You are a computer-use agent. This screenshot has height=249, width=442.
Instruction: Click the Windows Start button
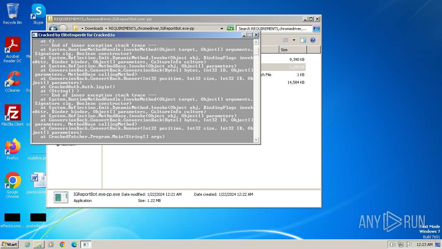tap(9, 244)
